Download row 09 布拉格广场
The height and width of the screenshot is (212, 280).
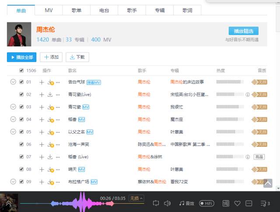point(51,182)
